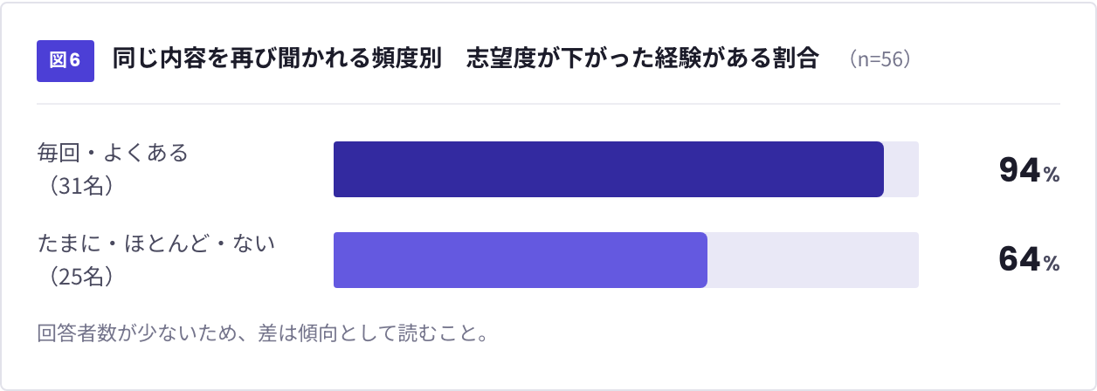Click the lighter purple bar for たまに・ほとんど・ない
Screen dimensions: 1097x391
pos(521,260)
